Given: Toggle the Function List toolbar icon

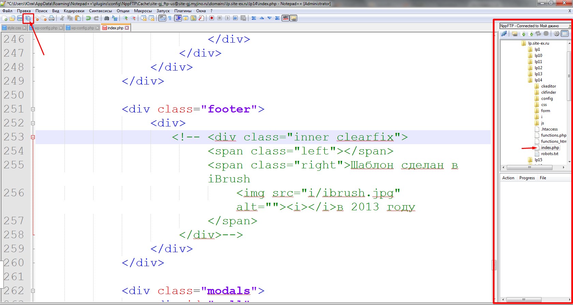Looking at the screenshot, I should 201,18.
